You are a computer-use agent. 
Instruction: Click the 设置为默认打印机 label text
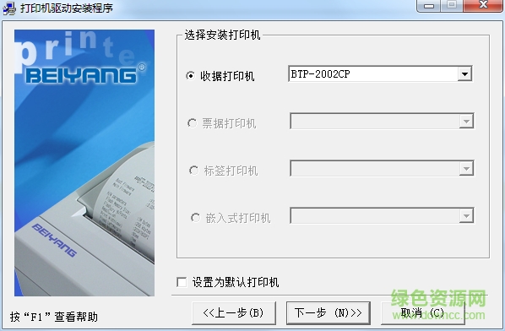tap(236, 282)
